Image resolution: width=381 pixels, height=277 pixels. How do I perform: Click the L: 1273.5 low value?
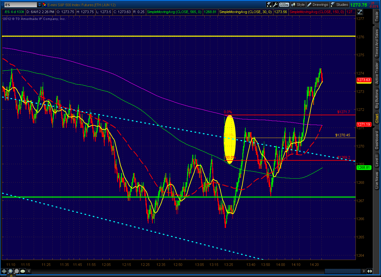(x=104, y=12)
